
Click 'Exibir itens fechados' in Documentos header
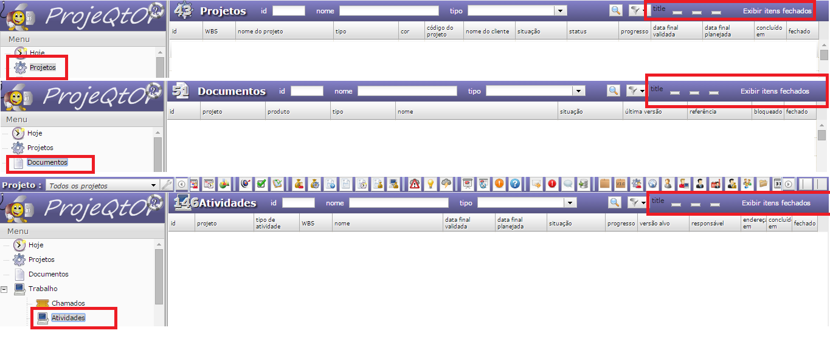pos(775,91)
